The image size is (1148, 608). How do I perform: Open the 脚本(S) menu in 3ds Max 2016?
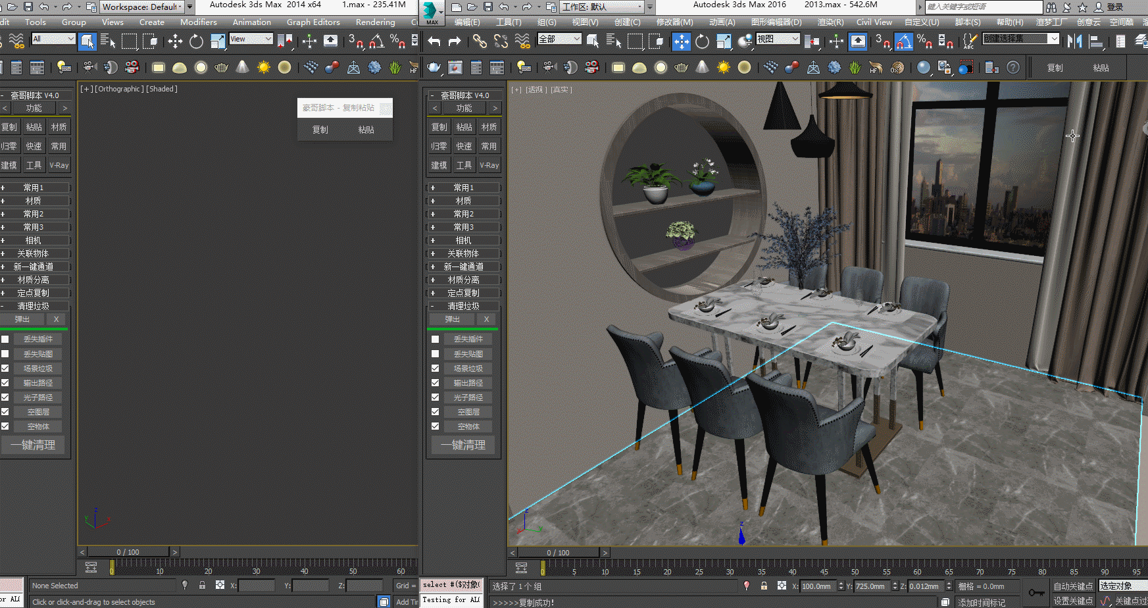click(968, 22)
